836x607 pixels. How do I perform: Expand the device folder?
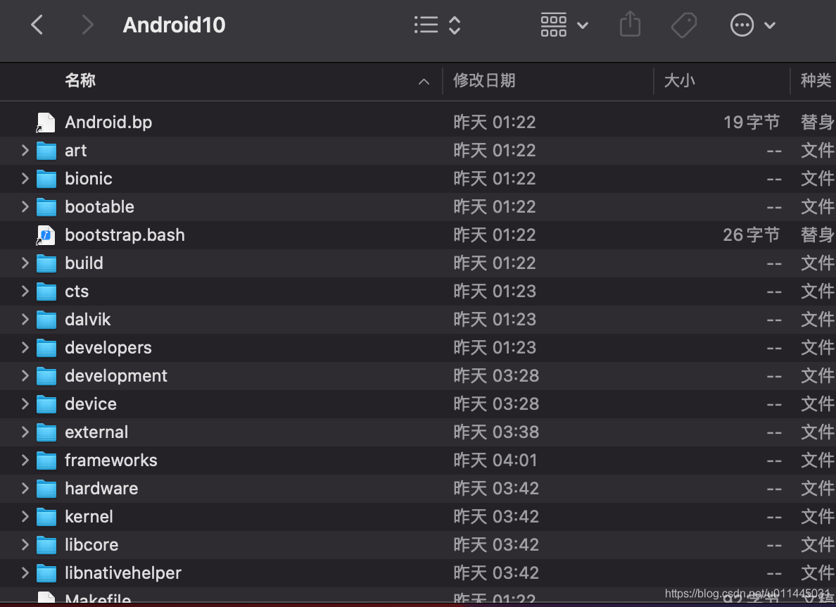tap(25, 403)
